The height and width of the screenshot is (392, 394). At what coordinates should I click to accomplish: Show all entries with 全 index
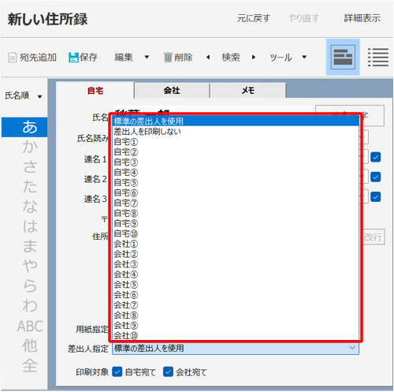pos(24,366)
